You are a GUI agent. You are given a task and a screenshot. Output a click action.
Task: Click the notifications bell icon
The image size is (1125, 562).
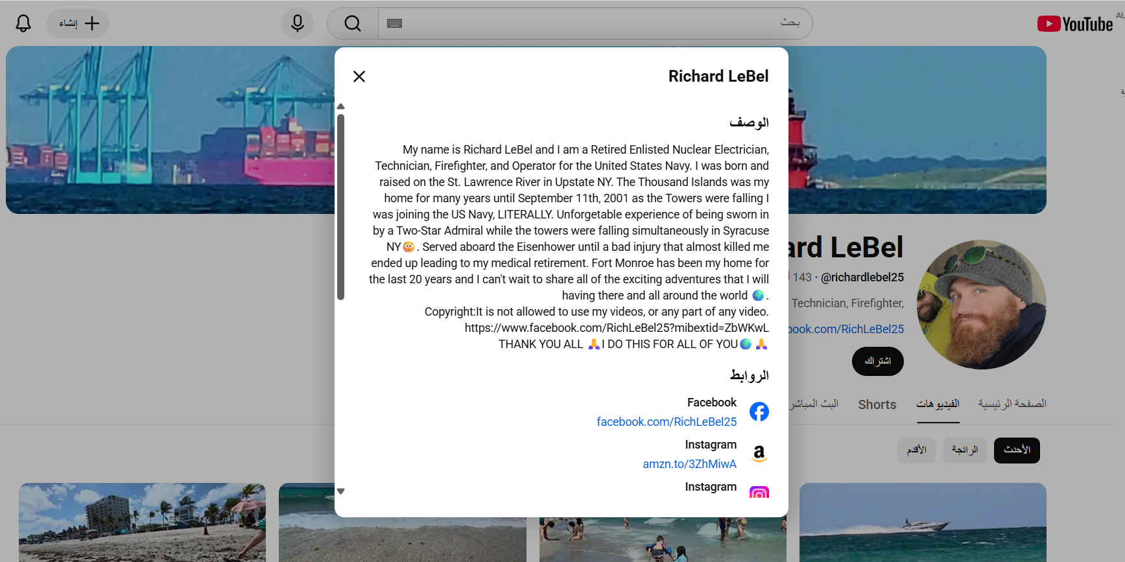point(23,24)
